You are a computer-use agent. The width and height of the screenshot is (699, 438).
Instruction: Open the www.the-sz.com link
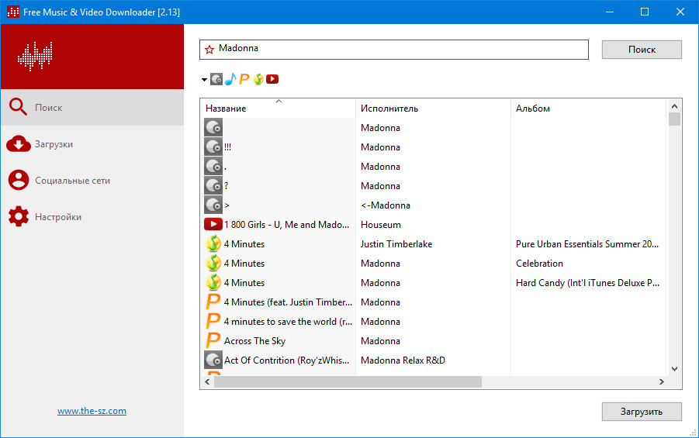[x=92, y=411]
